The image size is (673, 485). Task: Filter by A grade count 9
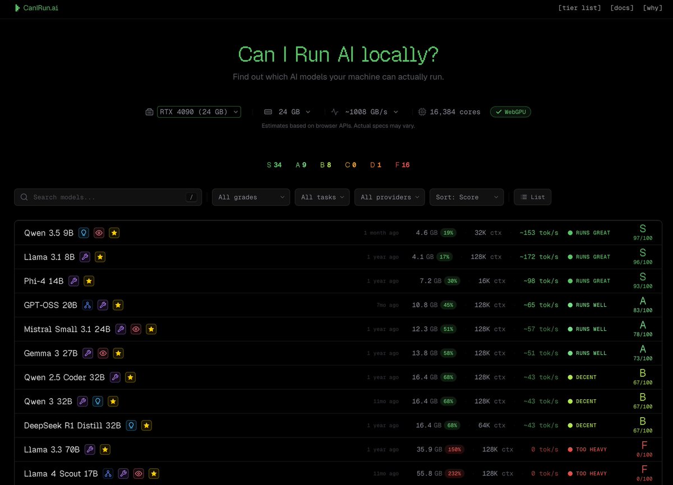click(301, 165)
